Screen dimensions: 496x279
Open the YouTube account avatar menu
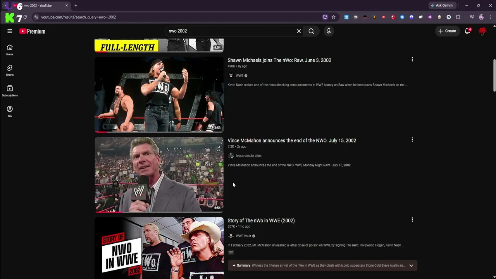pyautogui.click(x=482, y=31)
